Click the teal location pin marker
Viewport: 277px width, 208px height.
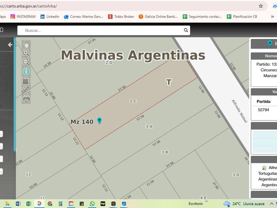click(99, 121)
